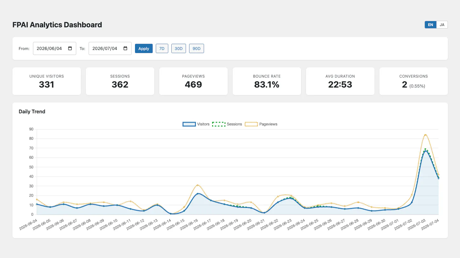Click the y-axis value 90
Screen dimensions: 460x258
[x=31, y=129]
